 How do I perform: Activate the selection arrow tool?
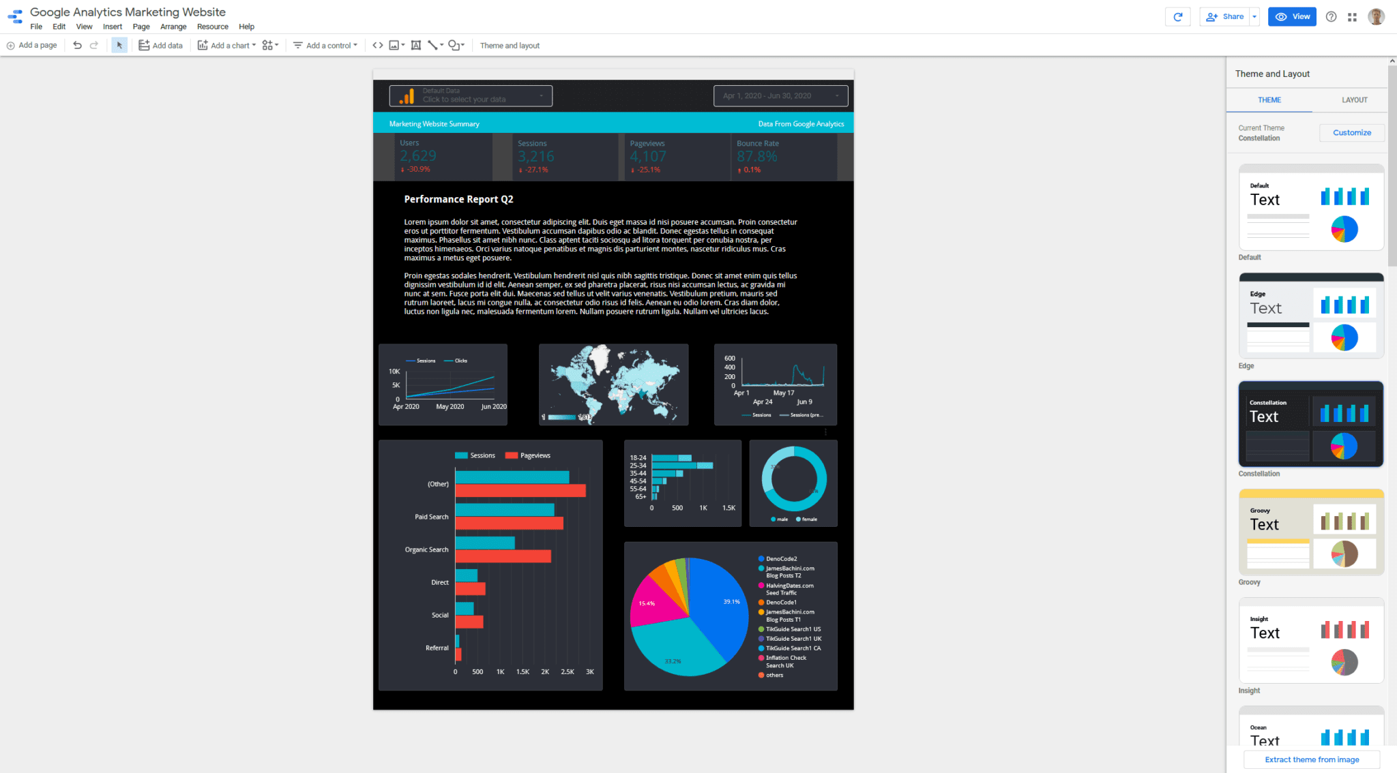pyautogui.click(x=119, y=45)
